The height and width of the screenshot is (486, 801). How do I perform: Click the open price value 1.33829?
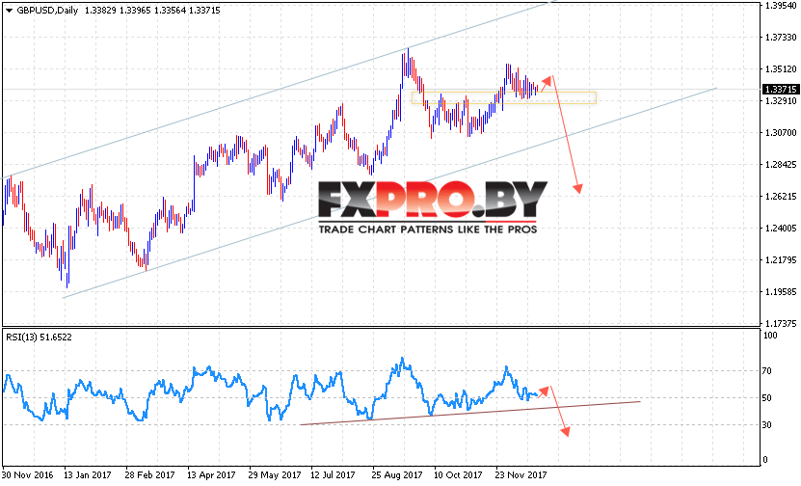100,11
